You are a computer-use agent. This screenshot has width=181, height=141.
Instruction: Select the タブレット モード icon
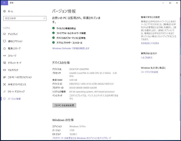5,63
